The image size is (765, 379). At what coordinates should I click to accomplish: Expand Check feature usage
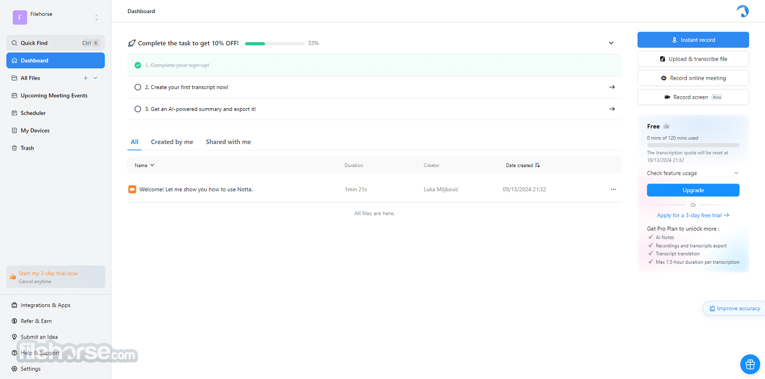693,173
